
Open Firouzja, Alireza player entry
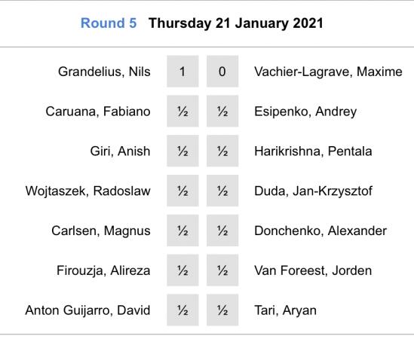[x=103, y=270]
